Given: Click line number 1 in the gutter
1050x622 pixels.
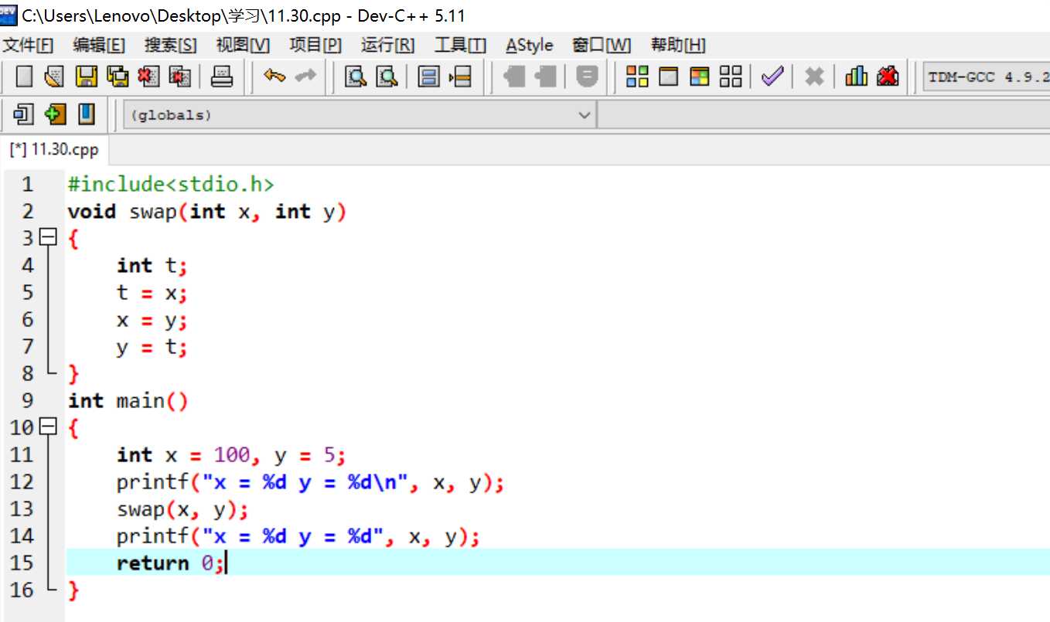Looking at the screenshot, I should coord(28,184).
